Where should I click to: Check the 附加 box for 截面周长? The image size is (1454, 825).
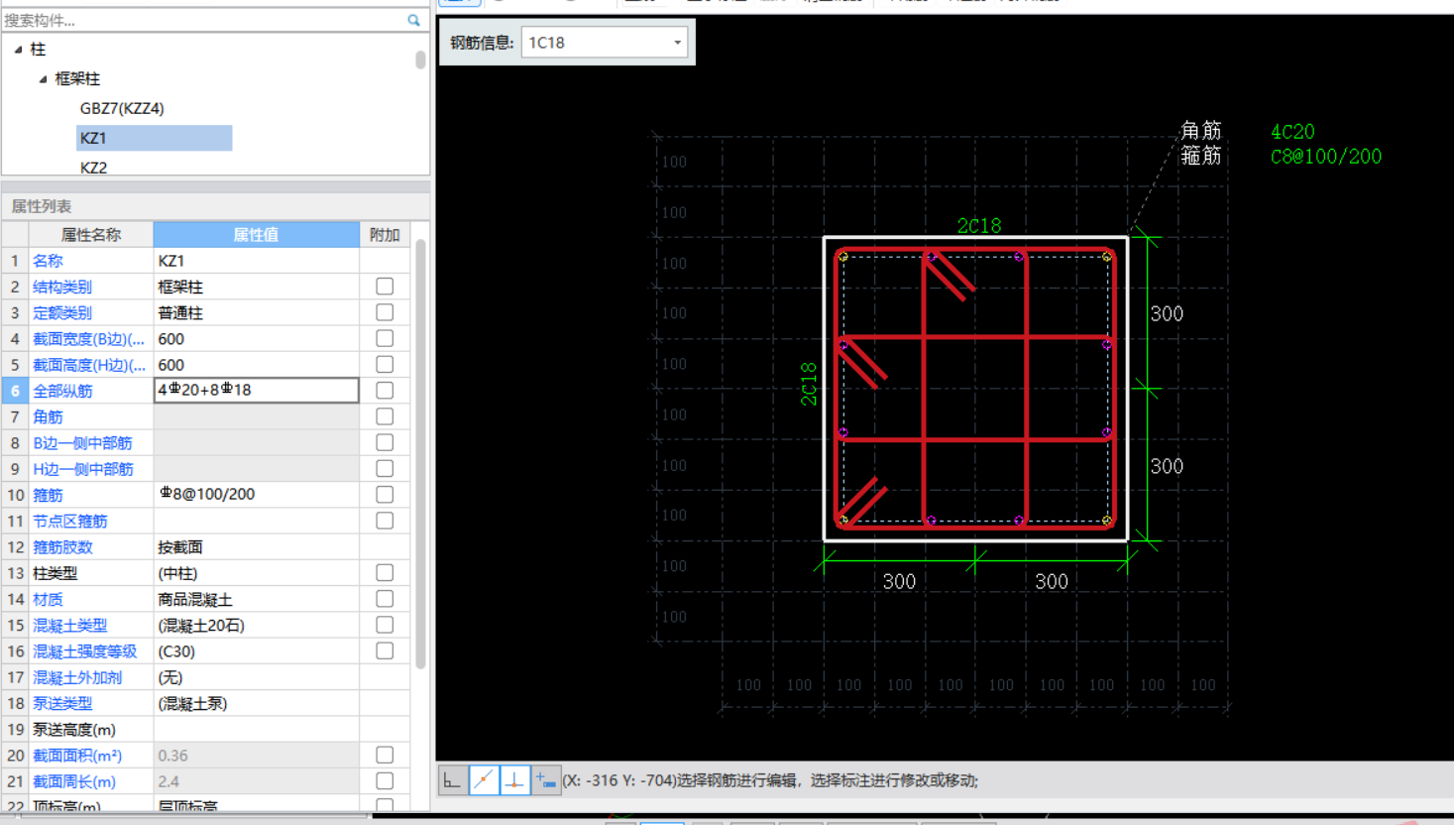385,781
